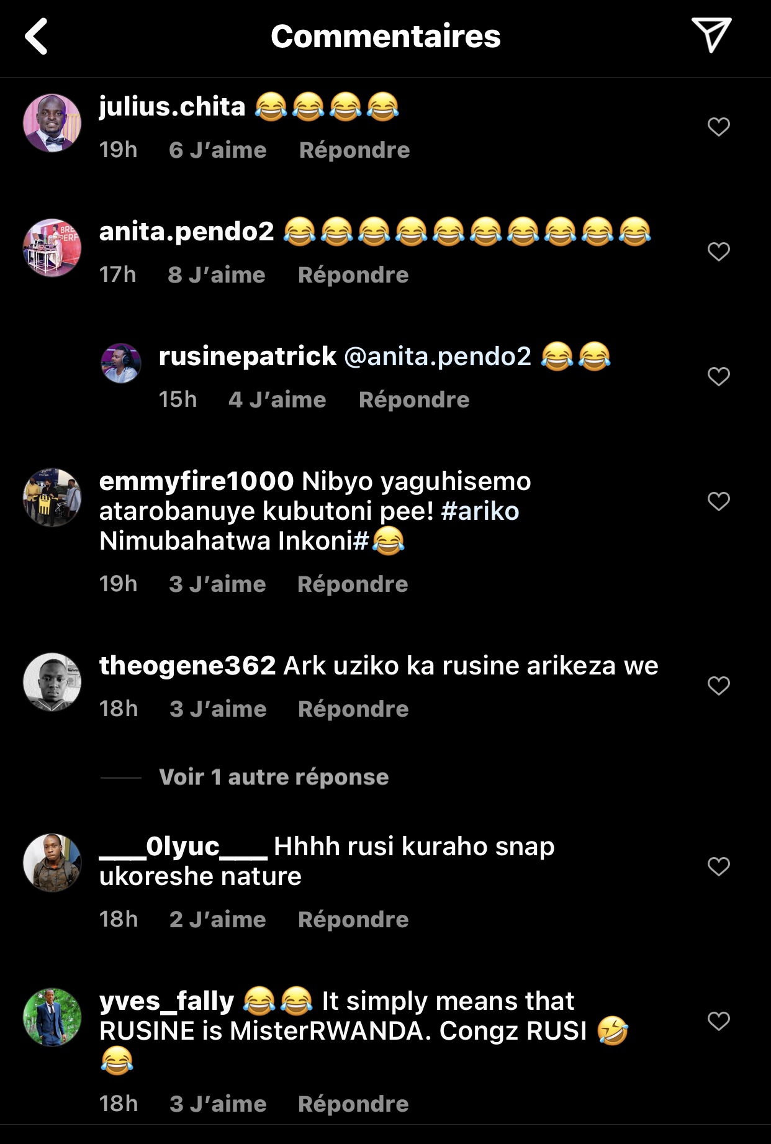771x1144 pixels.
Task: Open the #ariko hashtag
Action: pos(480,511)
